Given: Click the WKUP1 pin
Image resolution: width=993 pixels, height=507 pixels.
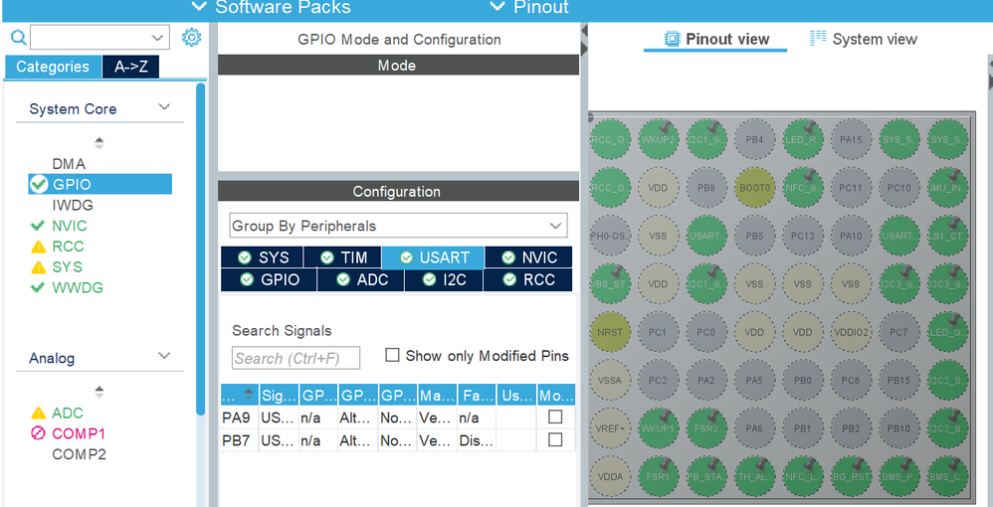Looking at the screenshot, I should coord(658,427).
